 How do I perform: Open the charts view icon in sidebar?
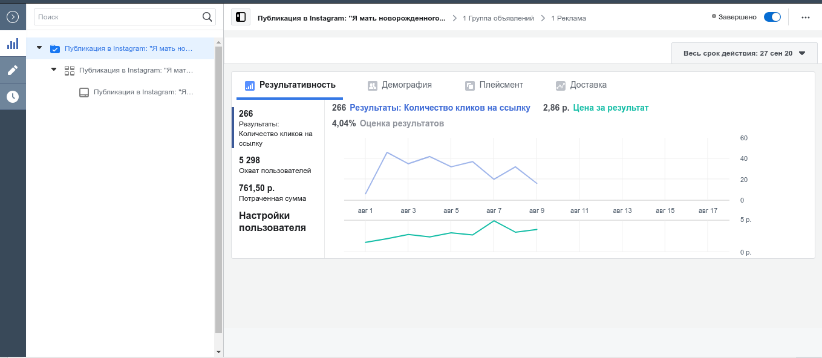(13, 44)
